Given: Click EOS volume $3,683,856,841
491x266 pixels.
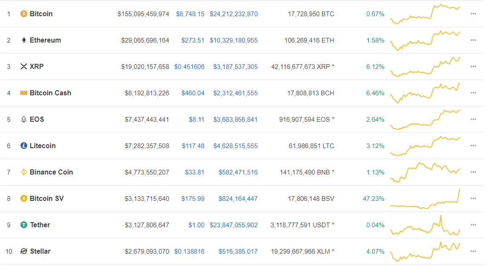Looking at the screenshot, I should click(235, 120).
